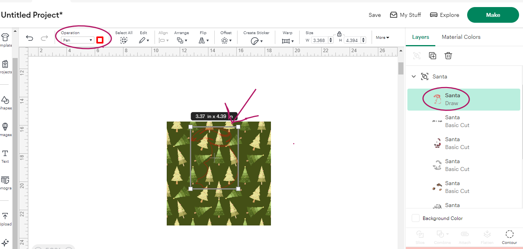Open the Operation Pen dropdown
Viewport: 523px width, 249px height.
tap(77, 40)
